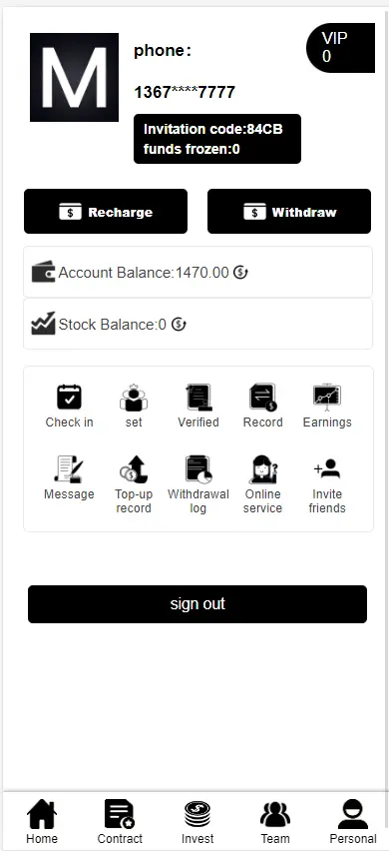Click the Withdraw button
The width and height of the screenshot is (389, 851).
(x=289, y=211)
